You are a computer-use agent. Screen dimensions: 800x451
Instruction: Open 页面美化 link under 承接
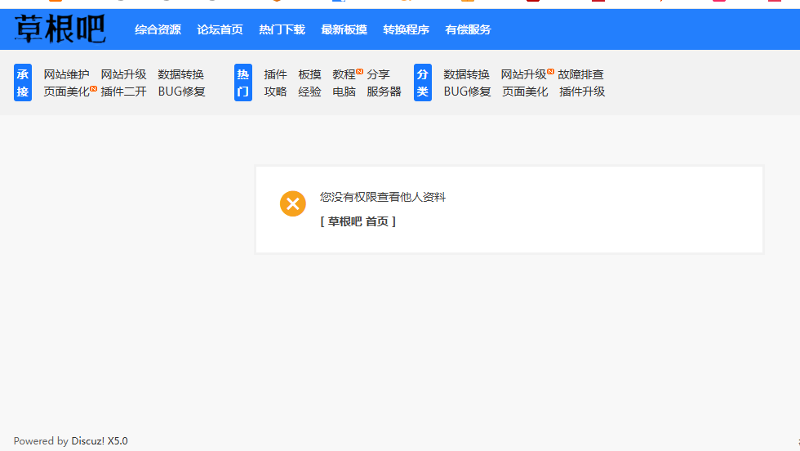(66, 92)
